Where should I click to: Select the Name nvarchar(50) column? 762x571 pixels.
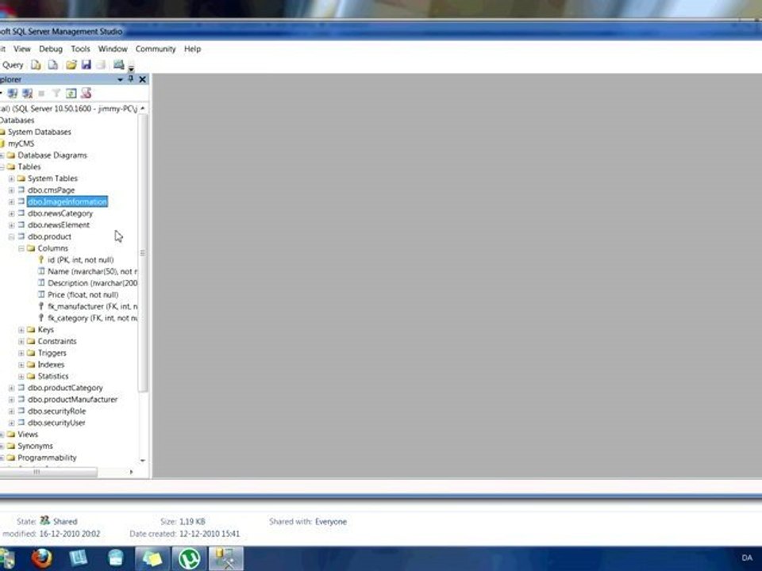(x=92, y=271)
